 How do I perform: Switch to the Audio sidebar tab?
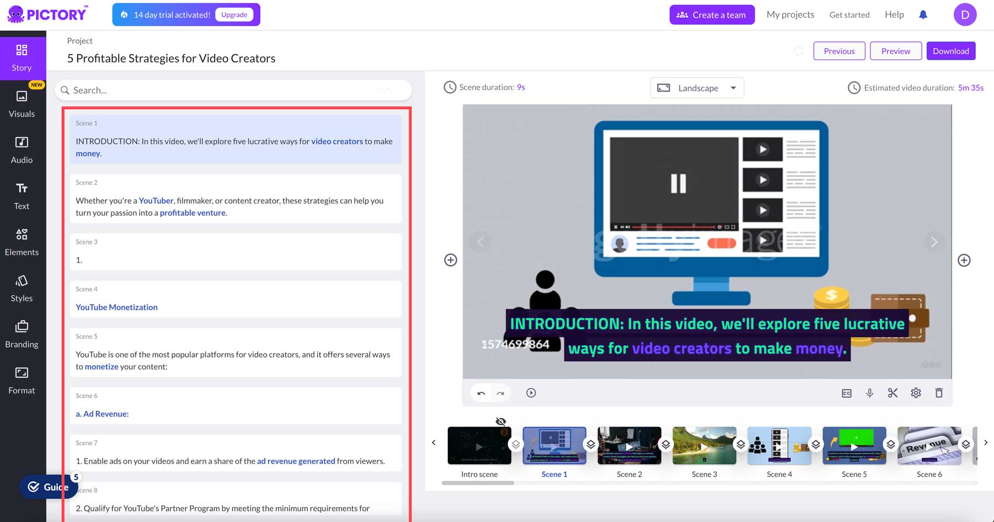(22, 150)
